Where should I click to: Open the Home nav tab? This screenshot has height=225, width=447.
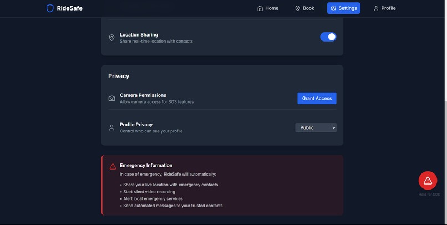[x=268, y=8]
